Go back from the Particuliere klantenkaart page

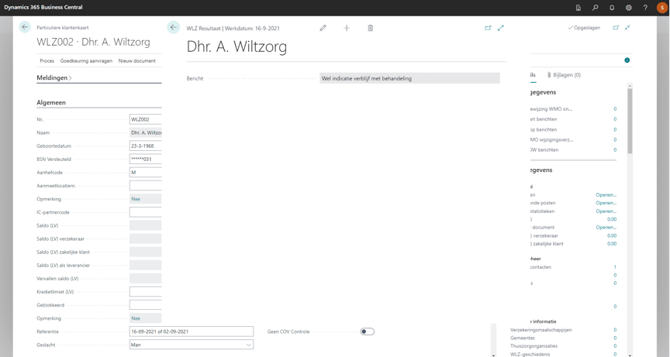tap(25, 27)
